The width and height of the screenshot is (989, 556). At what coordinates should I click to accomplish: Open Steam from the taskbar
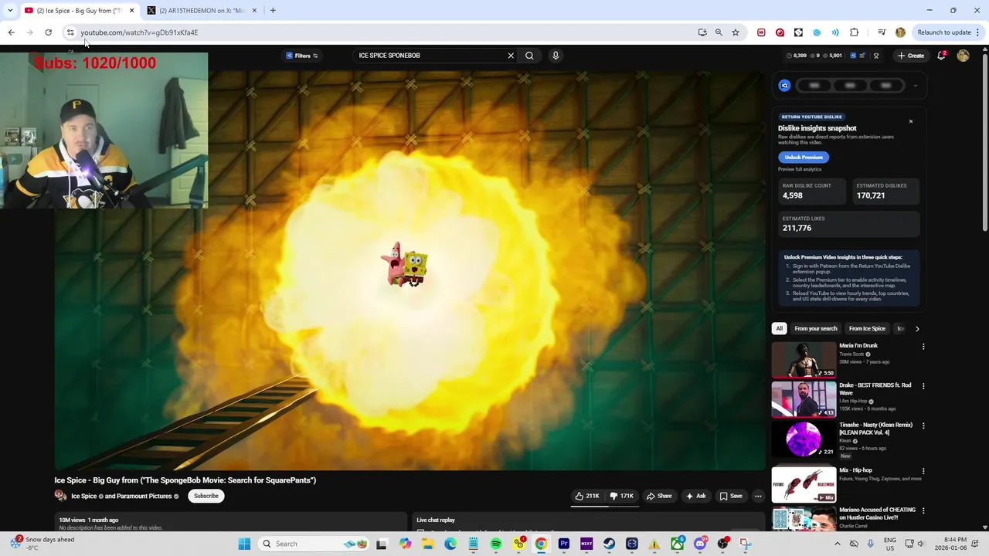(609, 544)
